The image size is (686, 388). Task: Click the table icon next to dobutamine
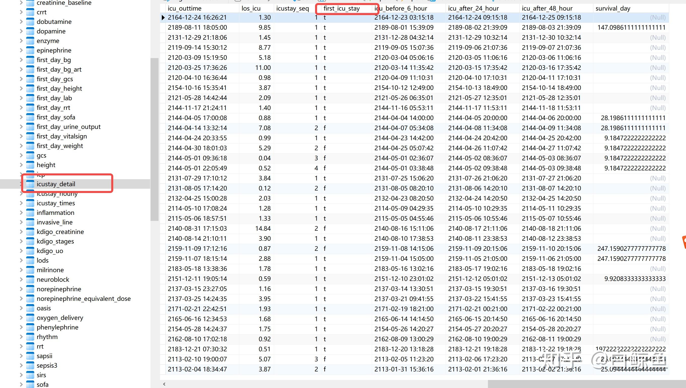point(30,22)
